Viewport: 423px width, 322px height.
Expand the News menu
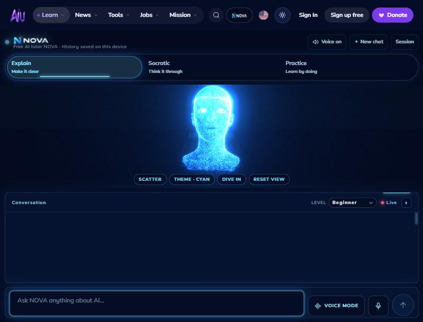point(86,15)
